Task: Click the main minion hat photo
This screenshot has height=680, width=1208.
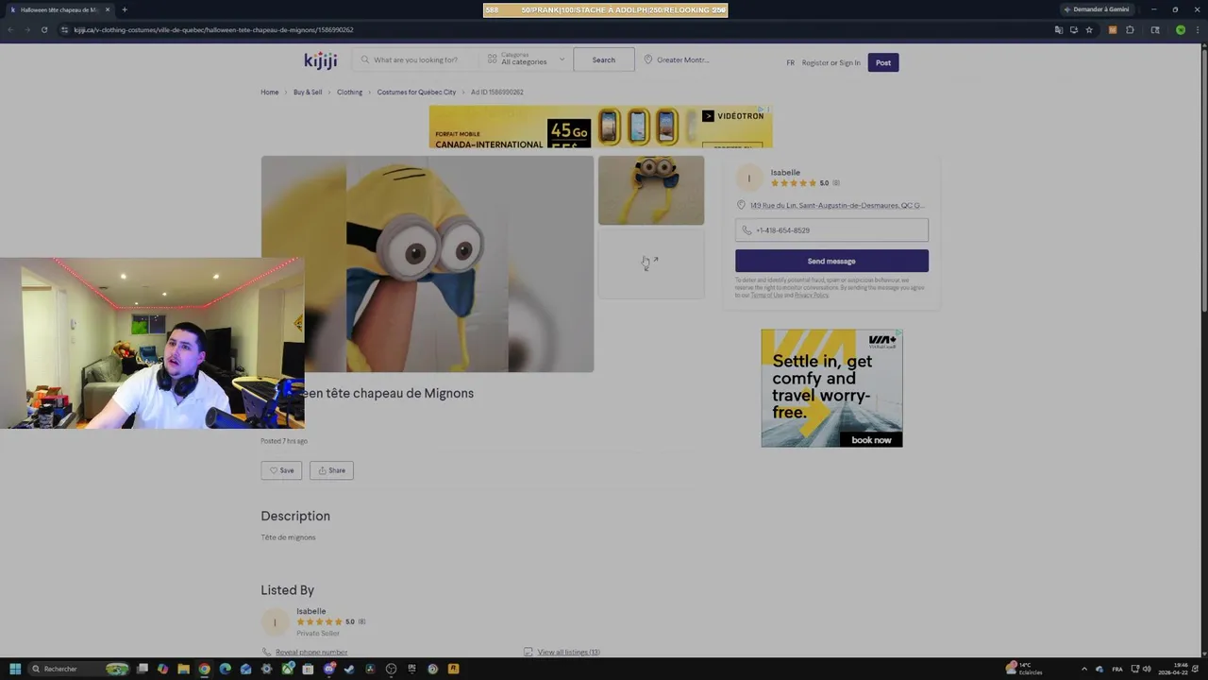Action: [428, 263]
